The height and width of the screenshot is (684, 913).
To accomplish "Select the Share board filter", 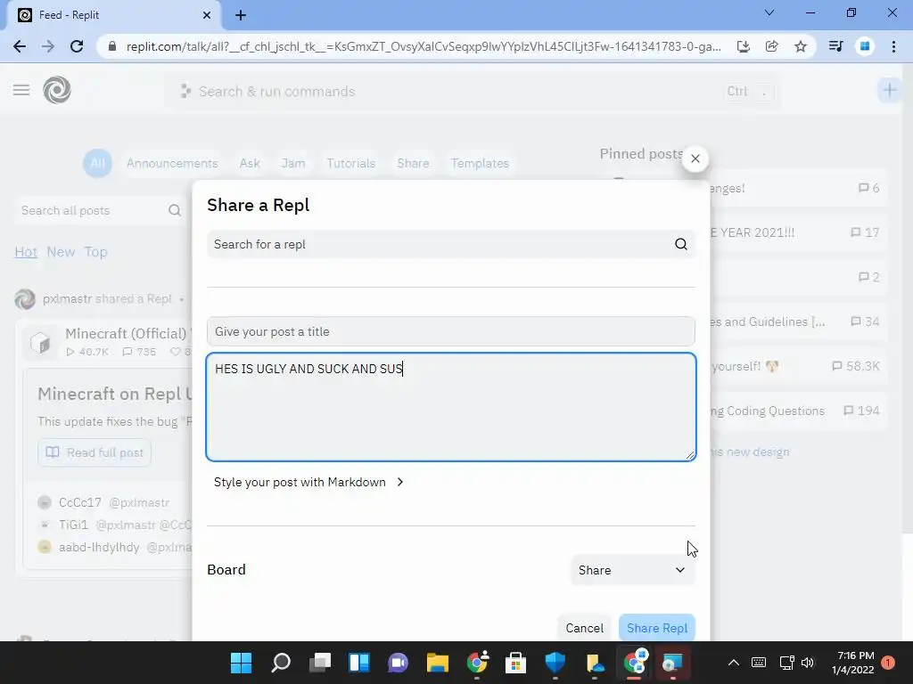I will click(413, 164).
